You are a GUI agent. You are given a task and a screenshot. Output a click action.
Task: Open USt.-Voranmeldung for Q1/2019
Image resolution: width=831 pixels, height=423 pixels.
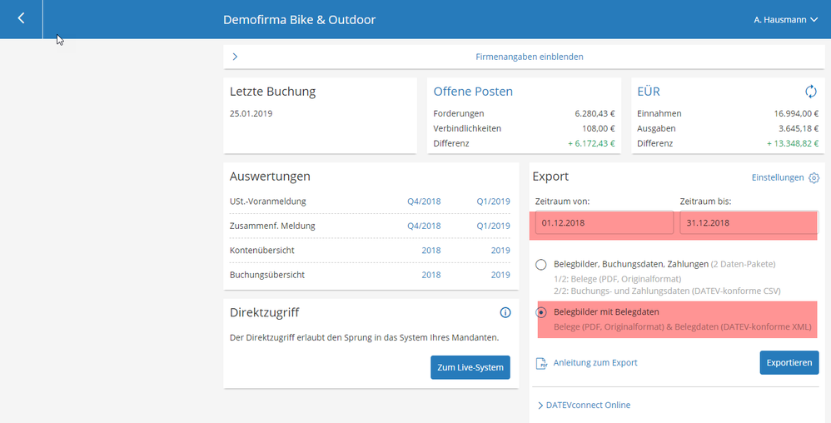pos(493,202)
